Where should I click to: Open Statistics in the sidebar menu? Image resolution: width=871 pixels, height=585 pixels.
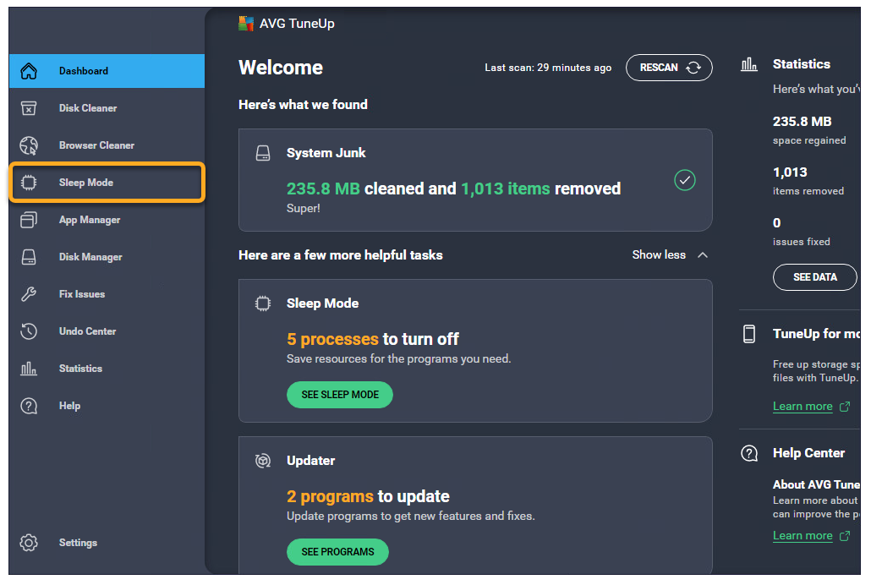[x=80, y=369]
